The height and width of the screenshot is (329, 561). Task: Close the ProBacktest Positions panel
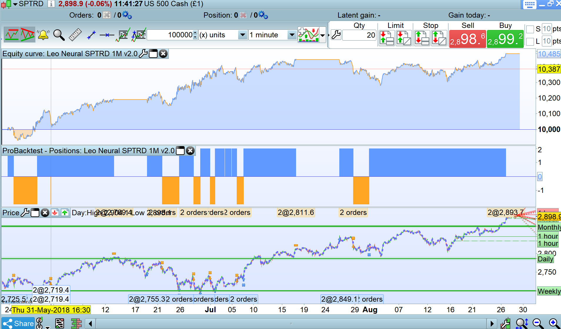[190, 151]
